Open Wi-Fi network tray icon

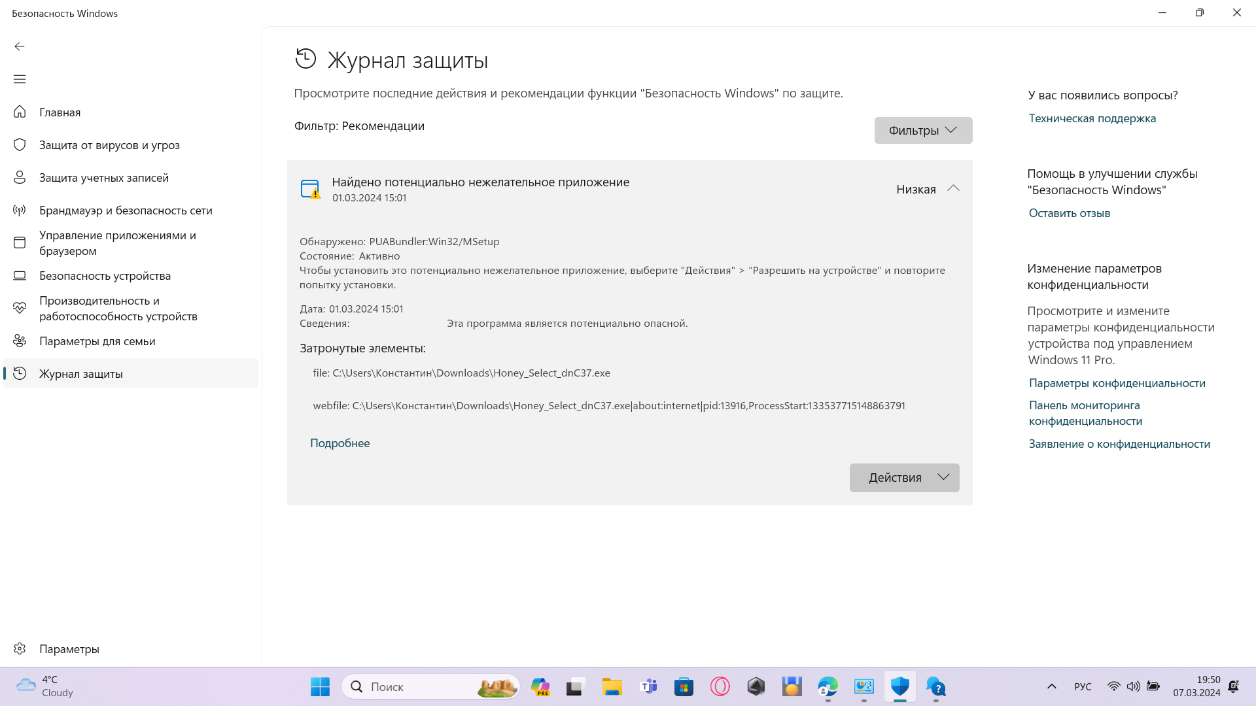pyautogui.click(x=1113, y=686)
